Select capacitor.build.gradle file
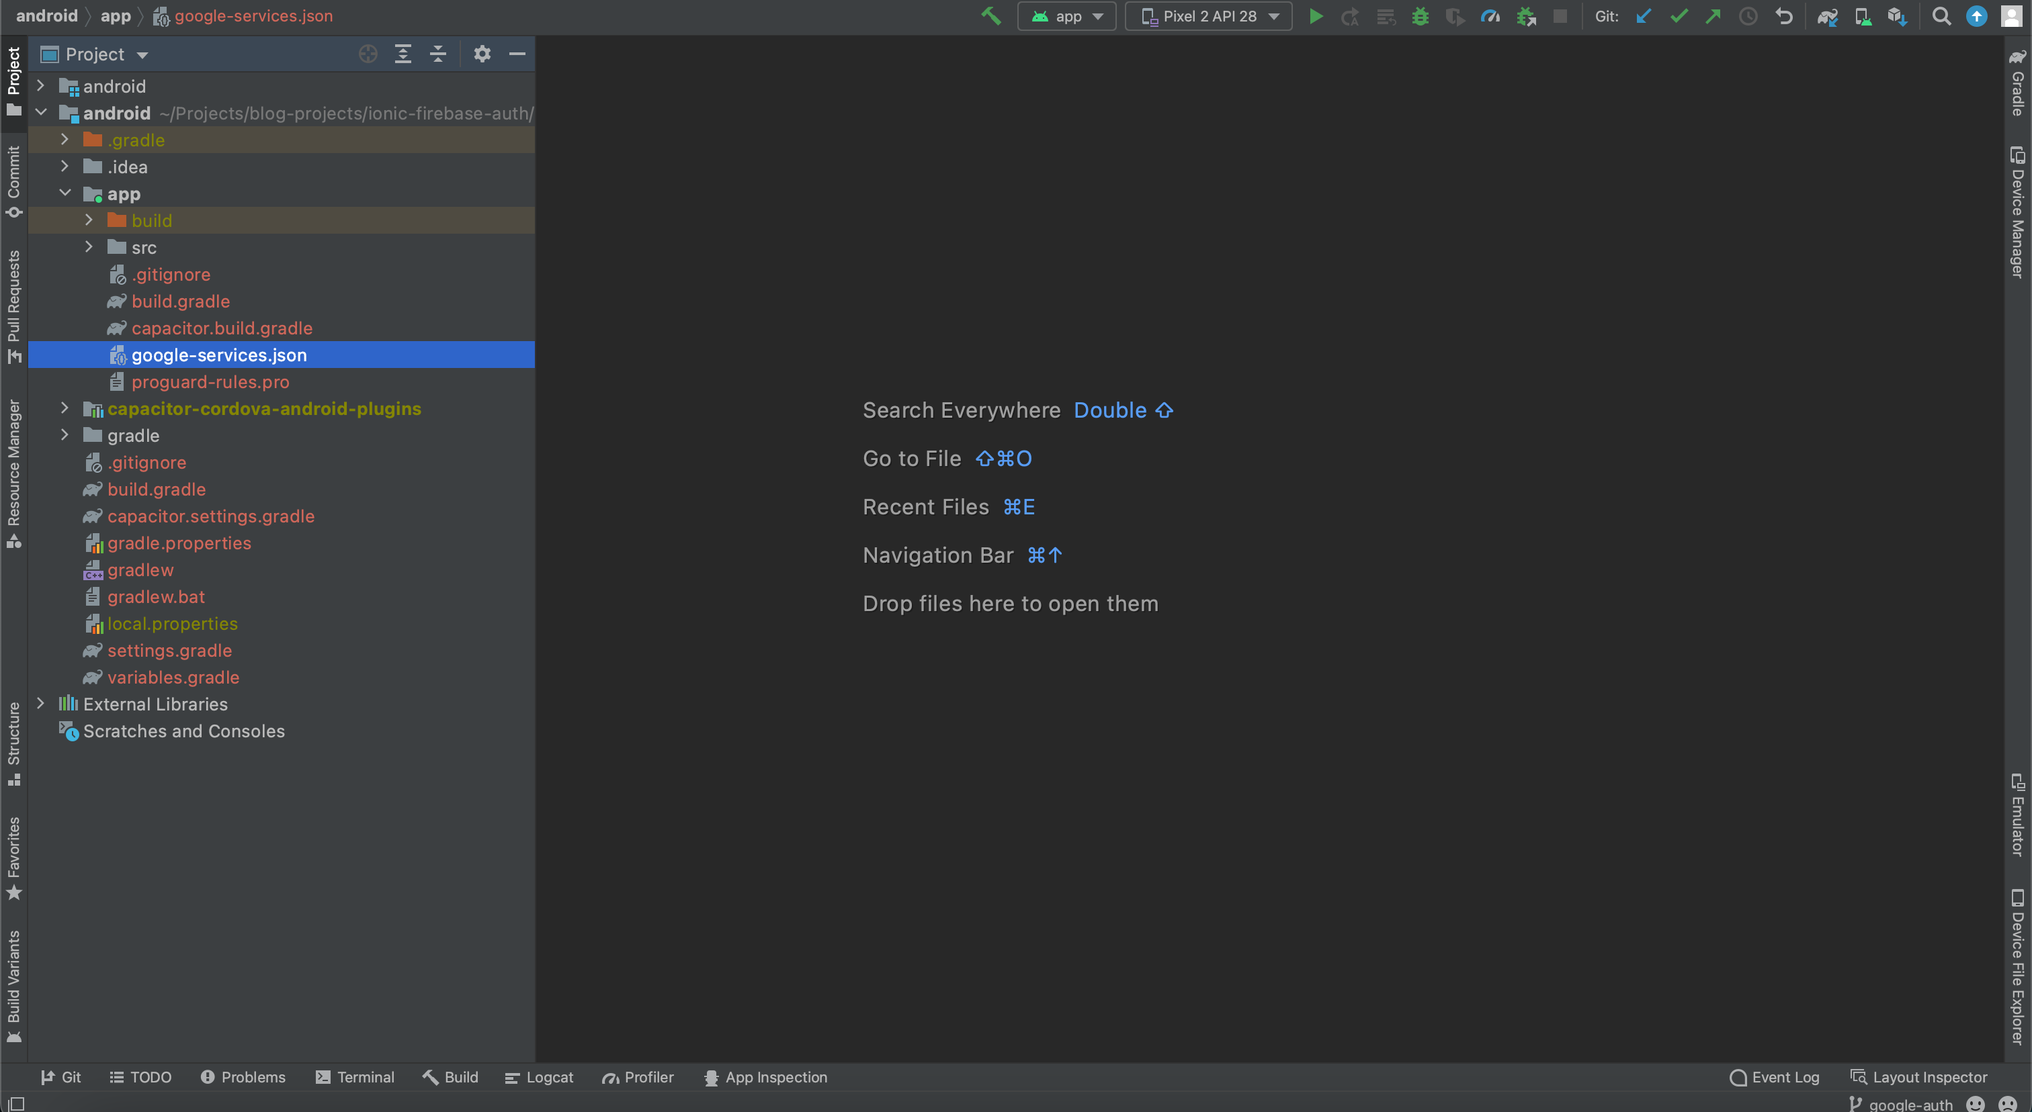The height and width of the screenshot is (1112, 2032). pyautogui.click(x=282, y=328)
